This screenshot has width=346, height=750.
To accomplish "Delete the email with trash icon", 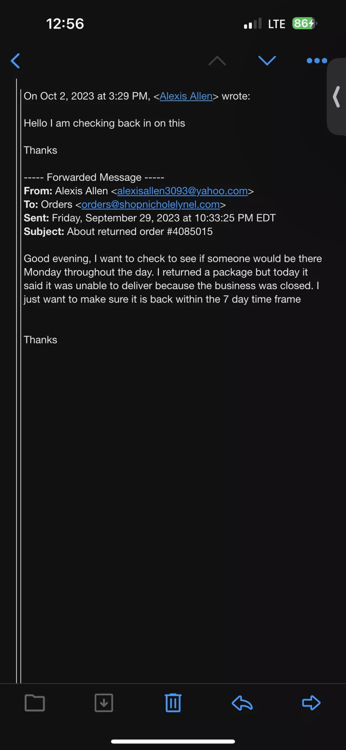I will [173, 703].
